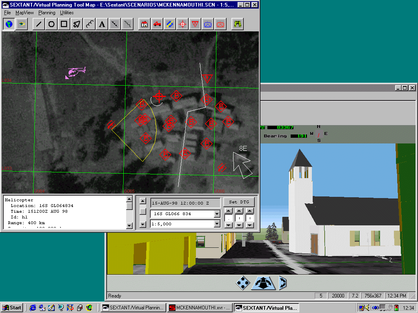Decrease the second DTG spinner value

coord(239,225)
